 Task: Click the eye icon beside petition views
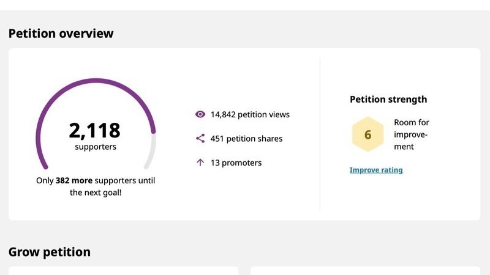point(200,114)
